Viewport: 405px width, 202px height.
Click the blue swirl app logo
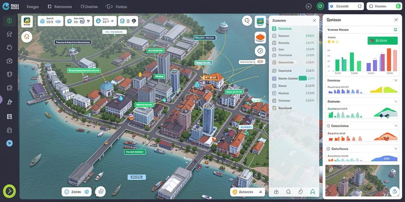[6, 6]
